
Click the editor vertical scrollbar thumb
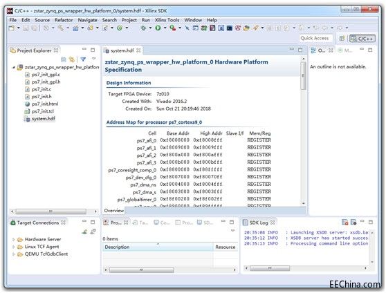(303, 76)
